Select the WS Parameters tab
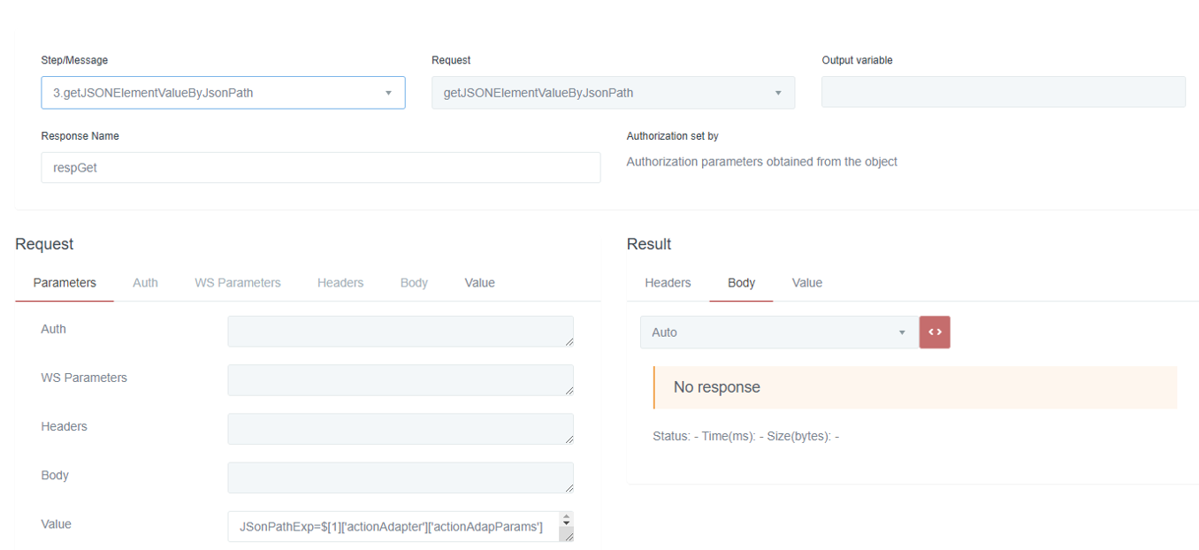Screen dimensions: 1199x550 pyautogui.click(x=238, y=283)
